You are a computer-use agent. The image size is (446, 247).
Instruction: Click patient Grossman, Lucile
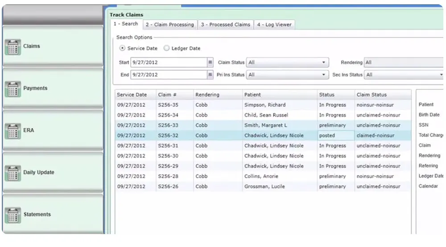coord(264,186)
